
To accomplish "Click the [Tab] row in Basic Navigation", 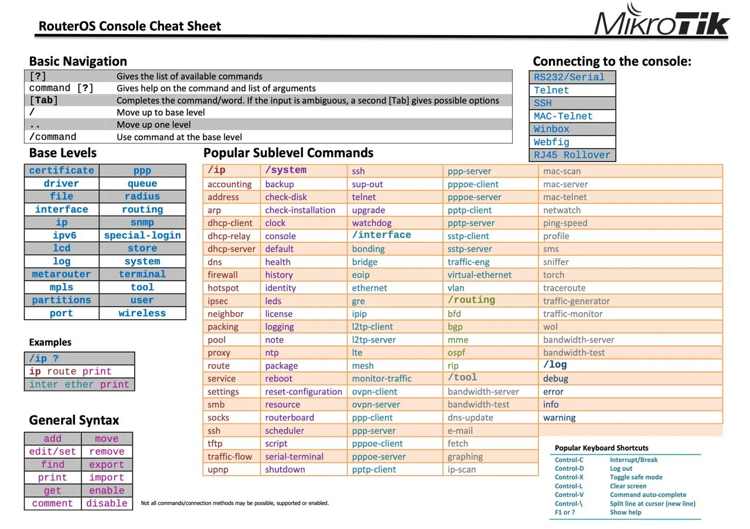I will 264,100.
